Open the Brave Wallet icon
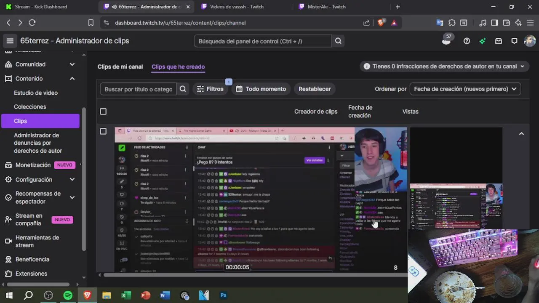Screen dimensions: 539x303 507,23
